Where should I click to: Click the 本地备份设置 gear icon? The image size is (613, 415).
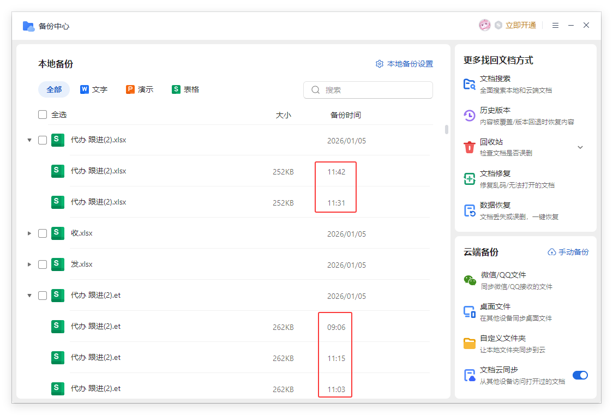pyautogui.click(x=380, y=63)
